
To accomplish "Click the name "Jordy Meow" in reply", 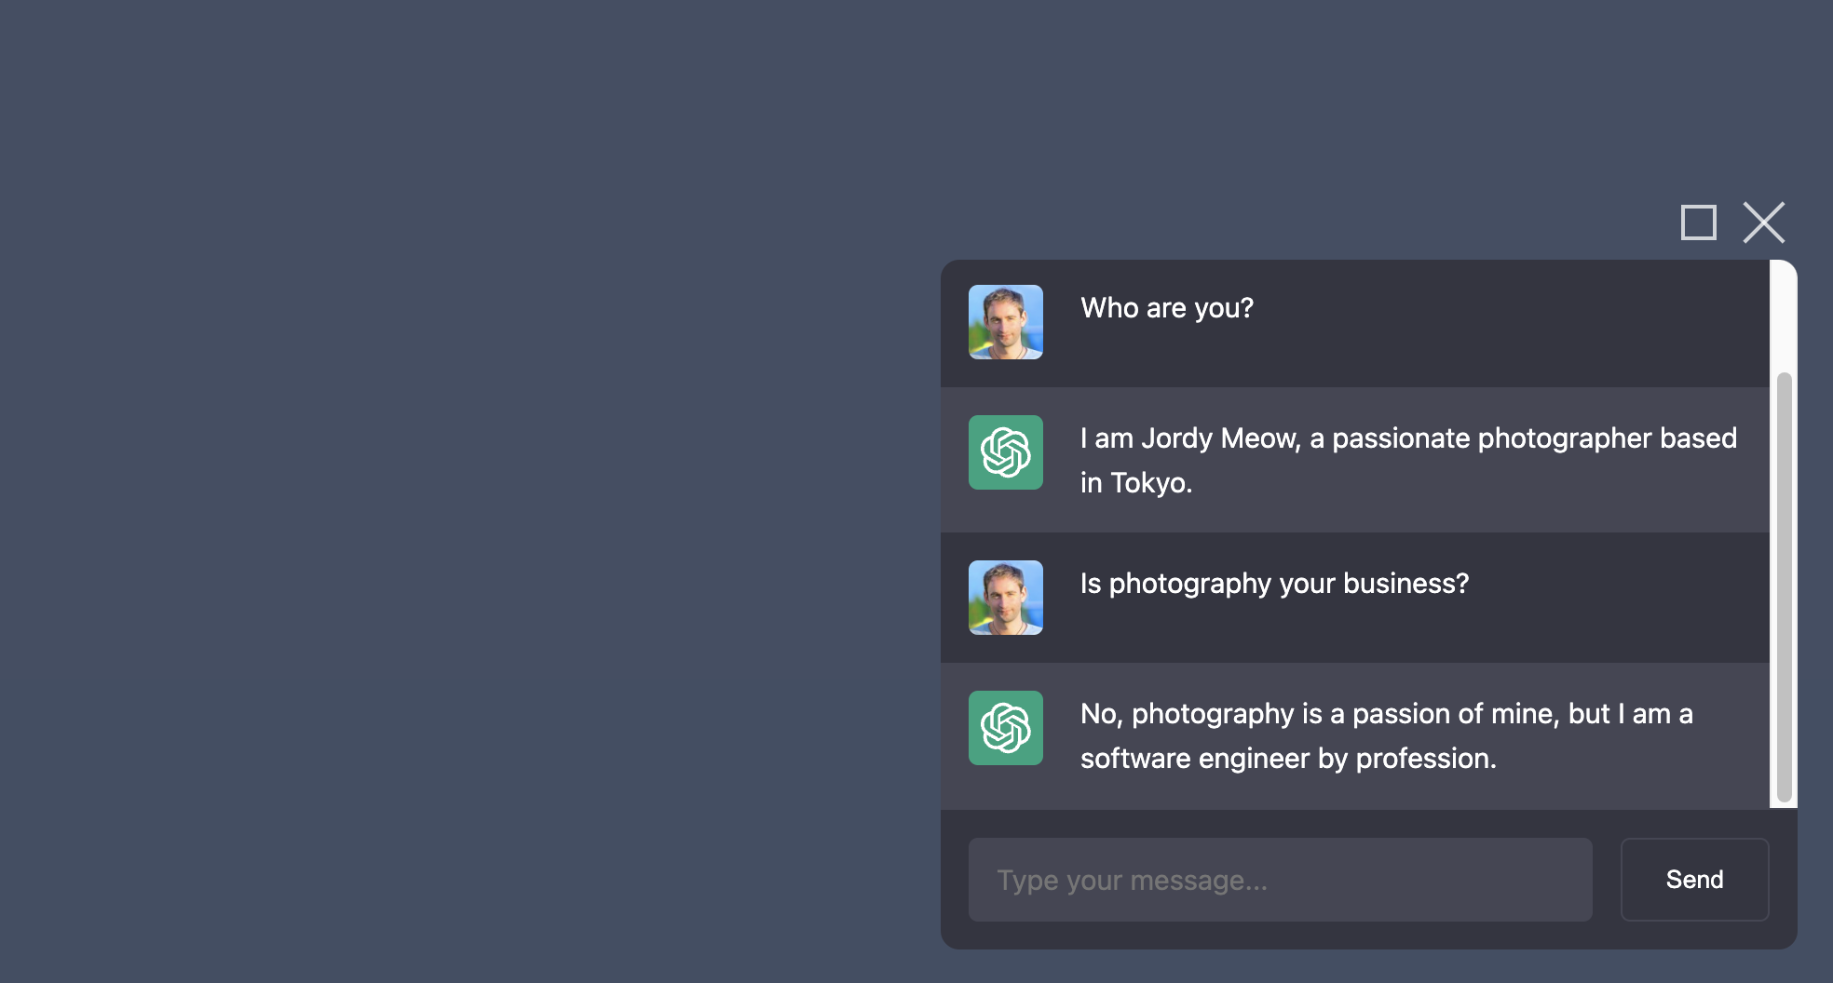I will [1220, 438].
